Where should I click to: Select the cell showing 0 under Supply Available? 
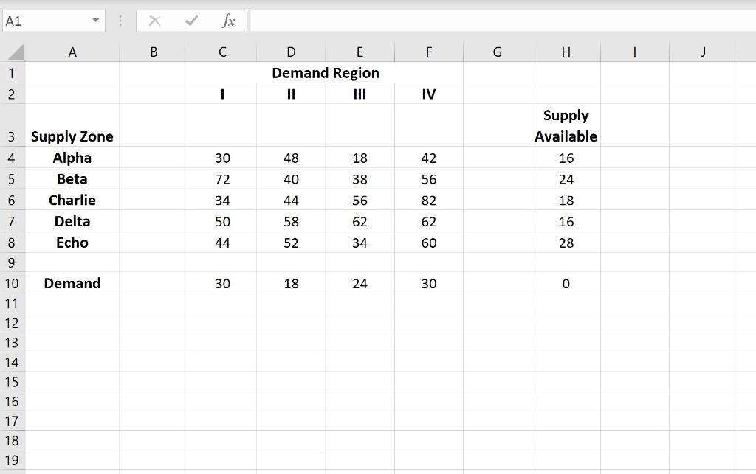click(566, 283)
